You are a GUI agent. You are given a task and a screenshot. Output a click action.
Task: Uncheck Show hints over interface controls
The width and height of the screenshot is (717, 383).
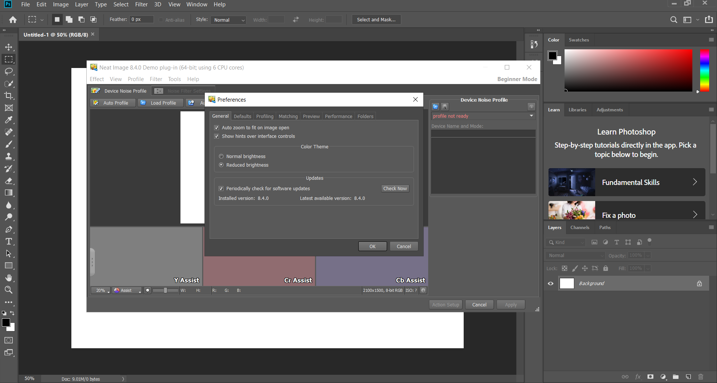(217, 136)
